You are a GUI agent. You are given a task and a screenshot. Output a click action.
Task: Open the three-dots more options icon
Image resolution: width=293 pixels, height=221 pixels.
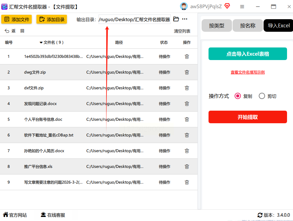coord(185,19)
